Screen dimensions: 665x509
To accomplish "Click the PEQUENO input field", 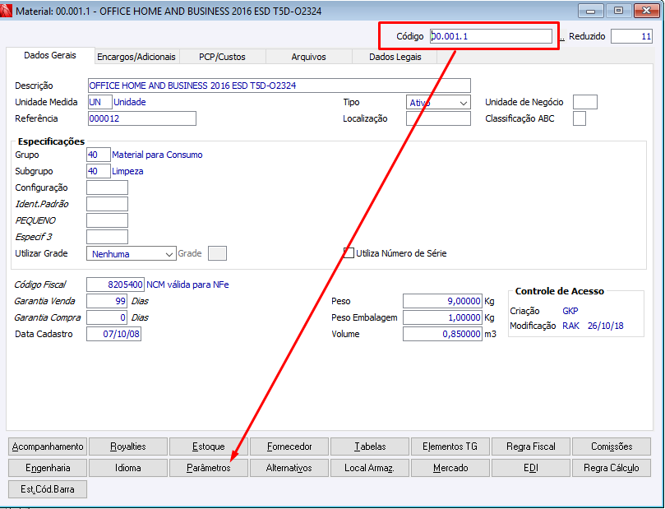I will pos(107,220).
